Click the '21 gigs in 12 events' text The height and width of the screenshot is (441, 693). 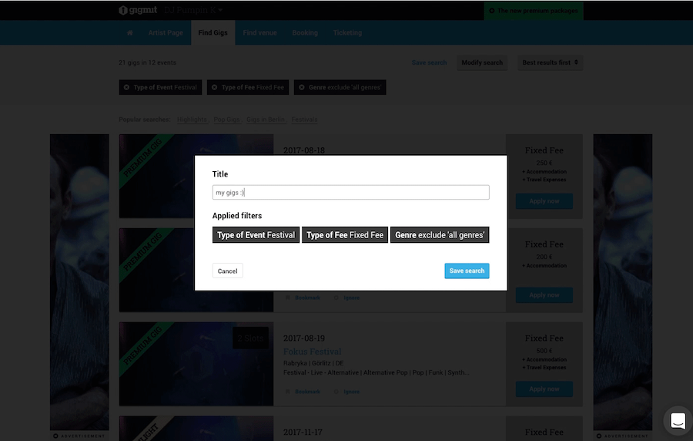tap(148, 62)
